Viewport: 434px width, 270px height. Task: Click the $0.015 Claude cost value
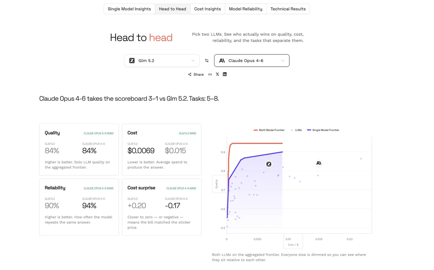point(175,151)
